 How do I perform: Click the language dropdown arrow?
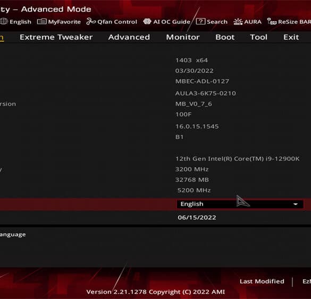[296, 204]
